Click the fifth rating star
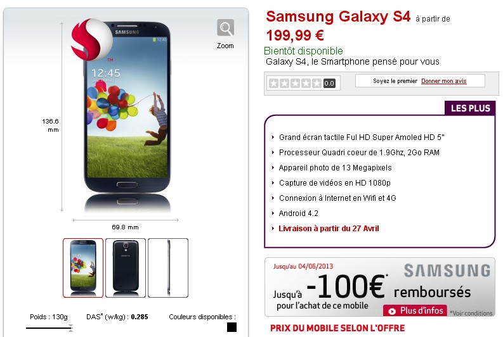Screen dimensions: 503x337 (317, 83)
